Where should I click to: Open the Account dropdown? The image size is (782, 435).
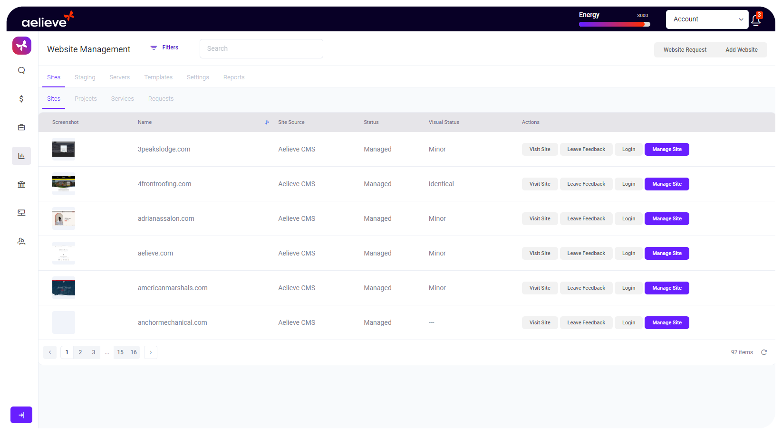point(707,19)
